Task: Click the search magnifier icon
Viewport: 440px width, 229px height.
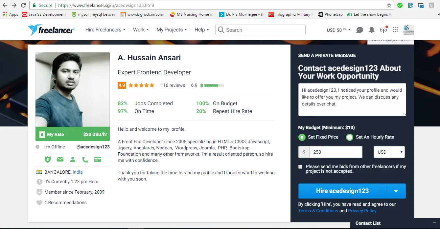Action: coord(221,30)
